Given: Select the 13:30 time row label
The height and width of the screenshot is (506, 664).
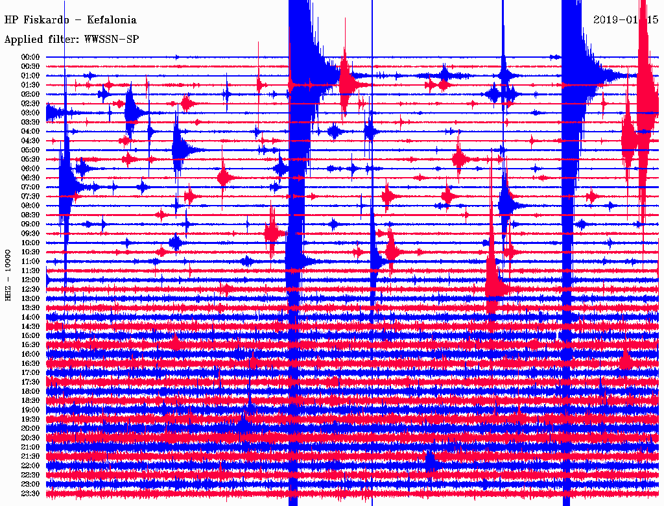Looking at the screenshot, I should coord(30,307).
